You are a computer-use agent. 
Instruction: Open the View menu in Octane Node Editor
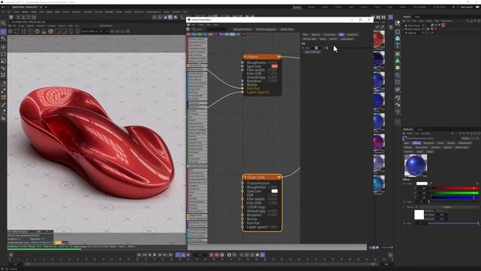[x=209, y=25]
